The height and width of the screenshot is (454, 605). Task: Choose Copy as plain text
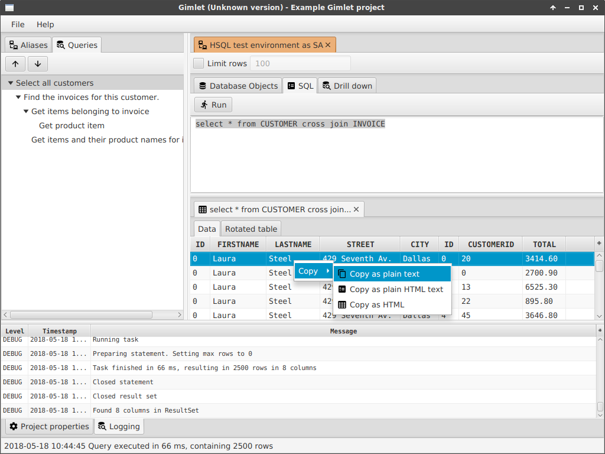pos(392,274)
